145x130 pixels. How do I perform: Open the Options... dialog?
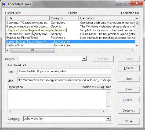129,111
